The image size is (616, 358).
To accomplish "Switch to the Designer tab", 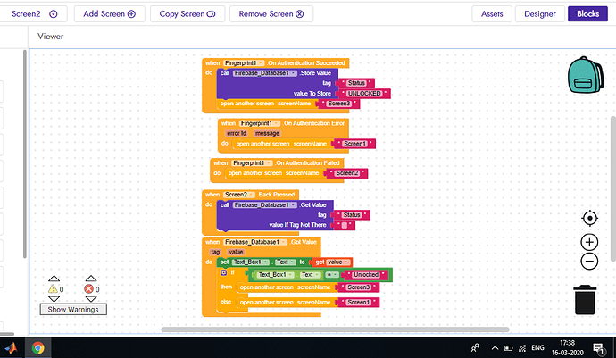I will coord(540,14).
